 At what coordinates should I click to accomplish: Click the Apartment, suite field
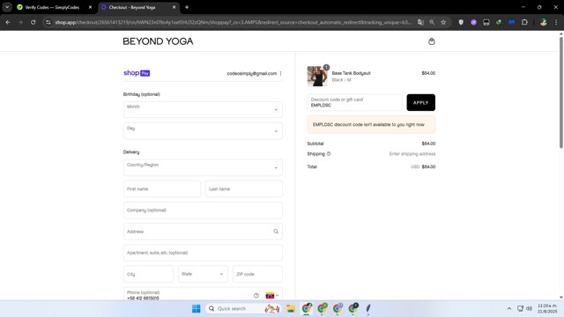coord(203,253)
